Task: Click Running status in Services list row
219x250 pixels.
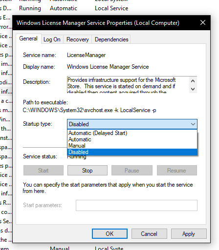Action: pos(30,8)
